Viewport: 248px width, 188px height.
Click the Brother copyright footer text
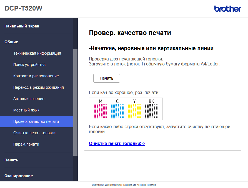pyautogui.click(x=124, y=185)
